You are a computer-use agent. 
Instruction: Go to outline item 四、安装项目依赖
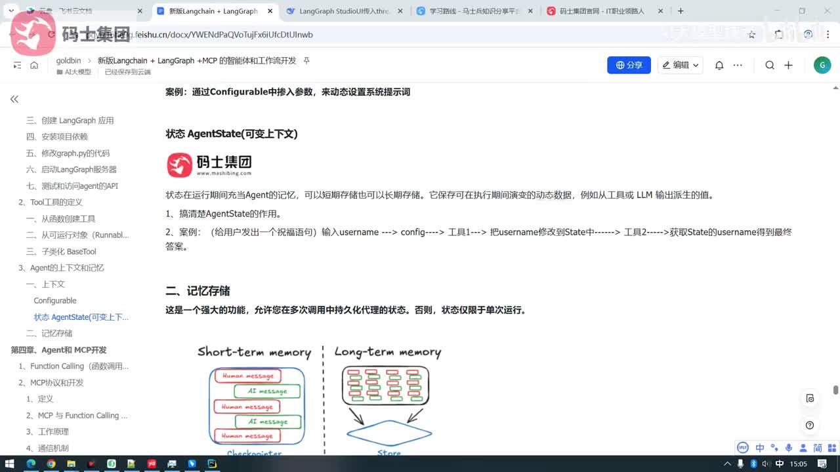[57, 137]
